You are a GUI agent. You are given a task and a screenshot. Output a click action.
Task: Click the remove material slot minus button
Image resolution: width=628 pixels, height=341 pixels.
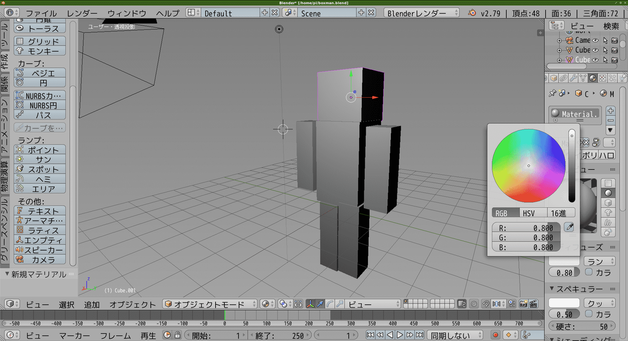click(x=610, y=120)
